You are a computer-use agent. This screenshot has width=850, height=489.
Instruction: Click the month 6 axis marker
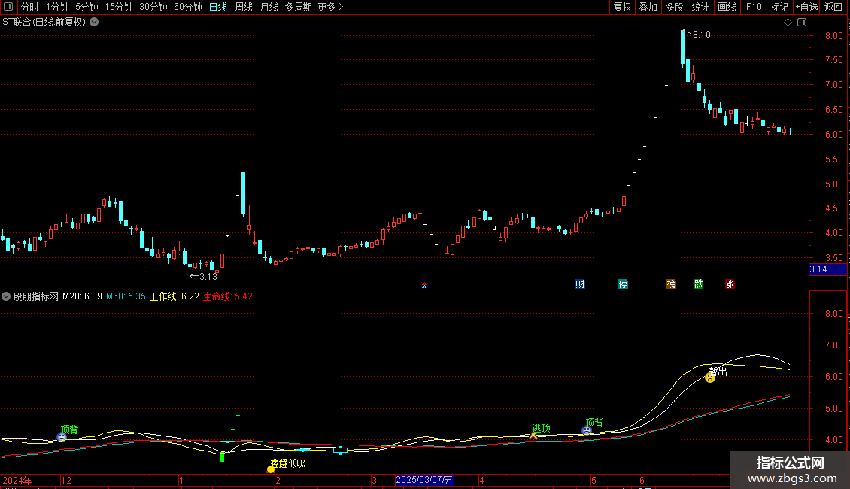[x=642, y=481]
